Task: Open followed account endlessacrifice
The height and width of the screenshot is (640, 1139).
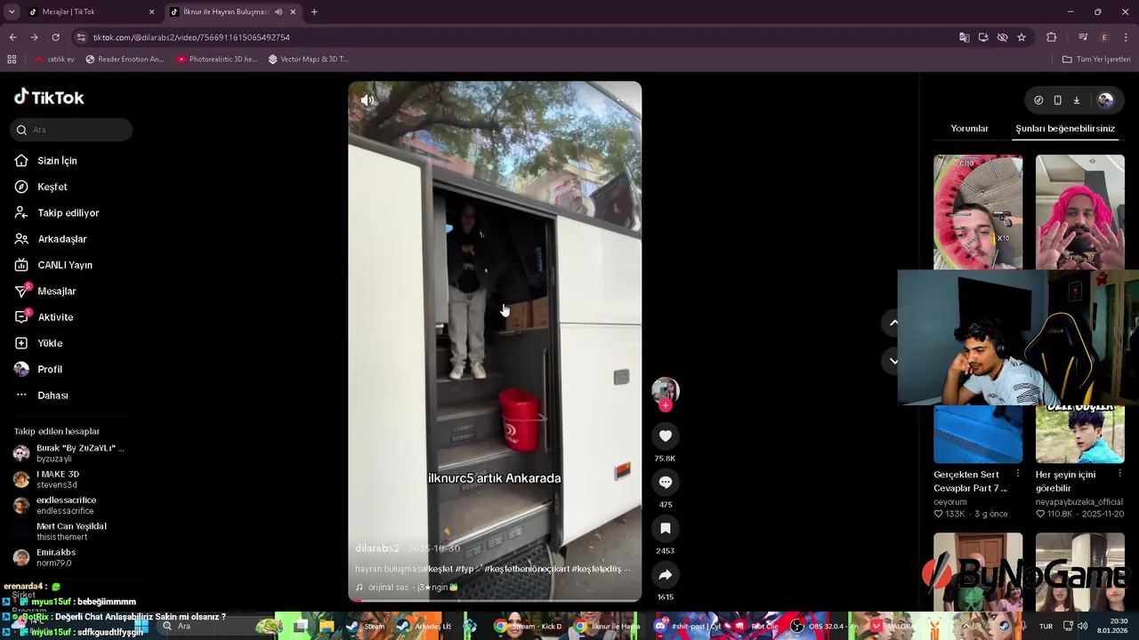Action: [66, 505]
